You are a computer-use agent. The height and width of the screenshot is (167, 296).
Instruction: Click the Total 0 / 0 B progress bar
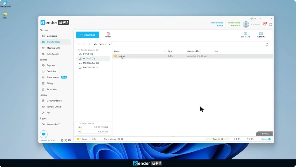click(218, 139)
